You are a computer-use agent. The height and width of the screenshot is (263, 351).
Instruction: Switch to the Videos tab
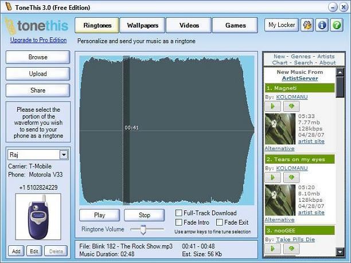tap(189, 25)
